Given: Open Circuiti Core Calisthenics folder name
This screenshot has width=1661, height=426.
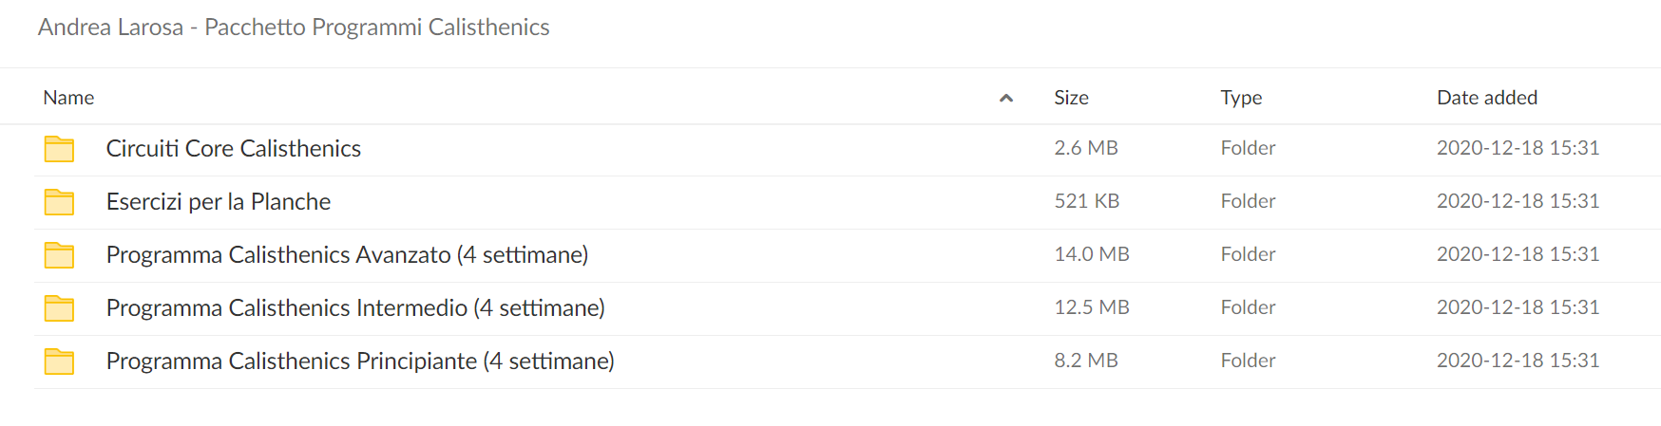Looking at the screenshot, I should (x=234, y=148).
